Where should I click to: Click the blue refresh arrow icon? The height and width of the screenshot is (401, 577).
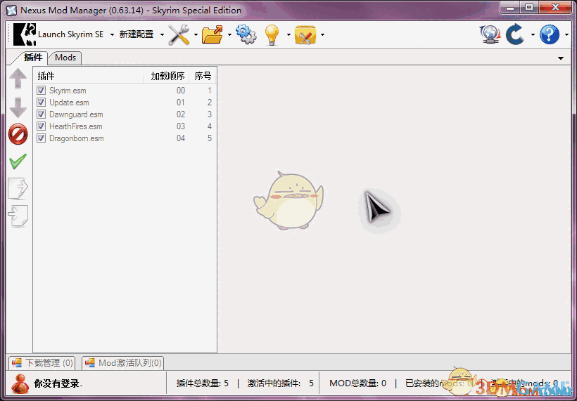pyautogui.click(x=515, y=34)
